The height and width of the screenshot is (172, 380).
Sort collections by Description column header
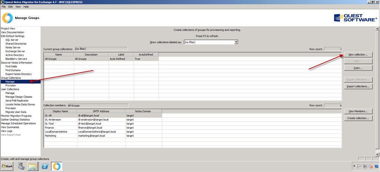pyautogui.click(x=91, y=55)
